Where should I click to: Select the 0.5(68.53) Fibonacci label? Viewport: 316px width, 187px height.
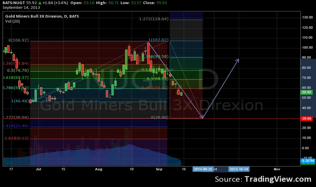coord(158,79)
